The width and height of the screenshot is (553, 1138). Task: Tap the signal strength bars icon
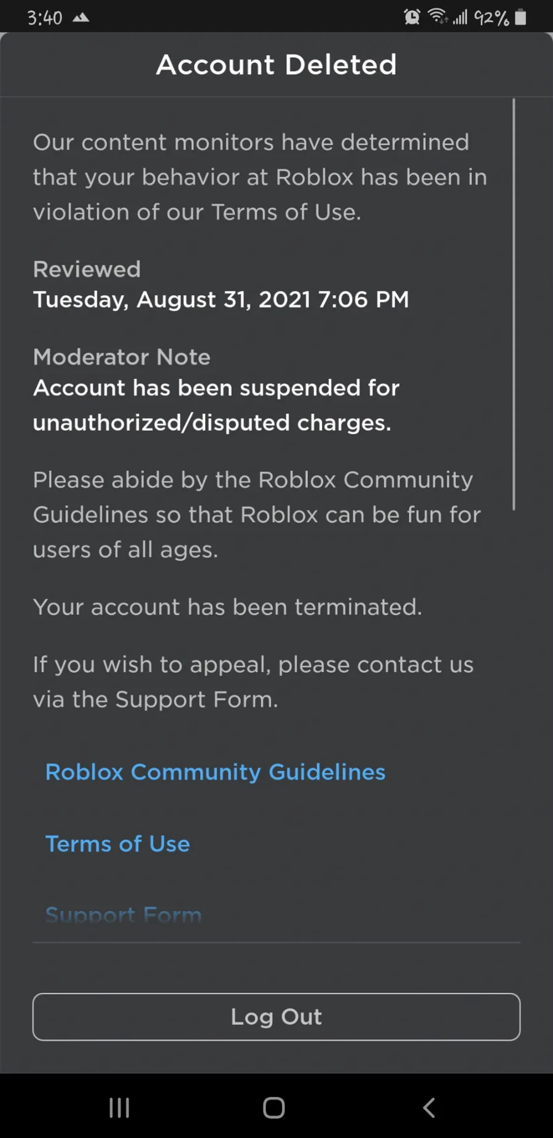tap(460, 18)
